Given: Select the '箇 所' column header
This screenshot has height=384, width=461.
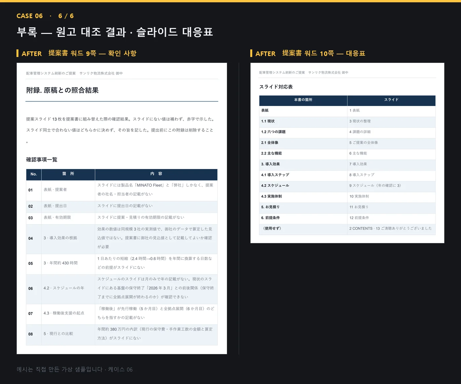Looking at the screenshot, I should tap(68, 174).
